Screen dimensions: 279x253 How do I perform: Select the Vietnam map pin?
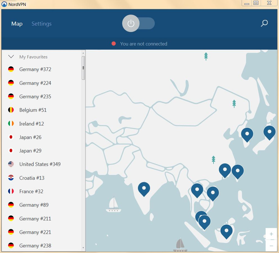pos(213,194)
